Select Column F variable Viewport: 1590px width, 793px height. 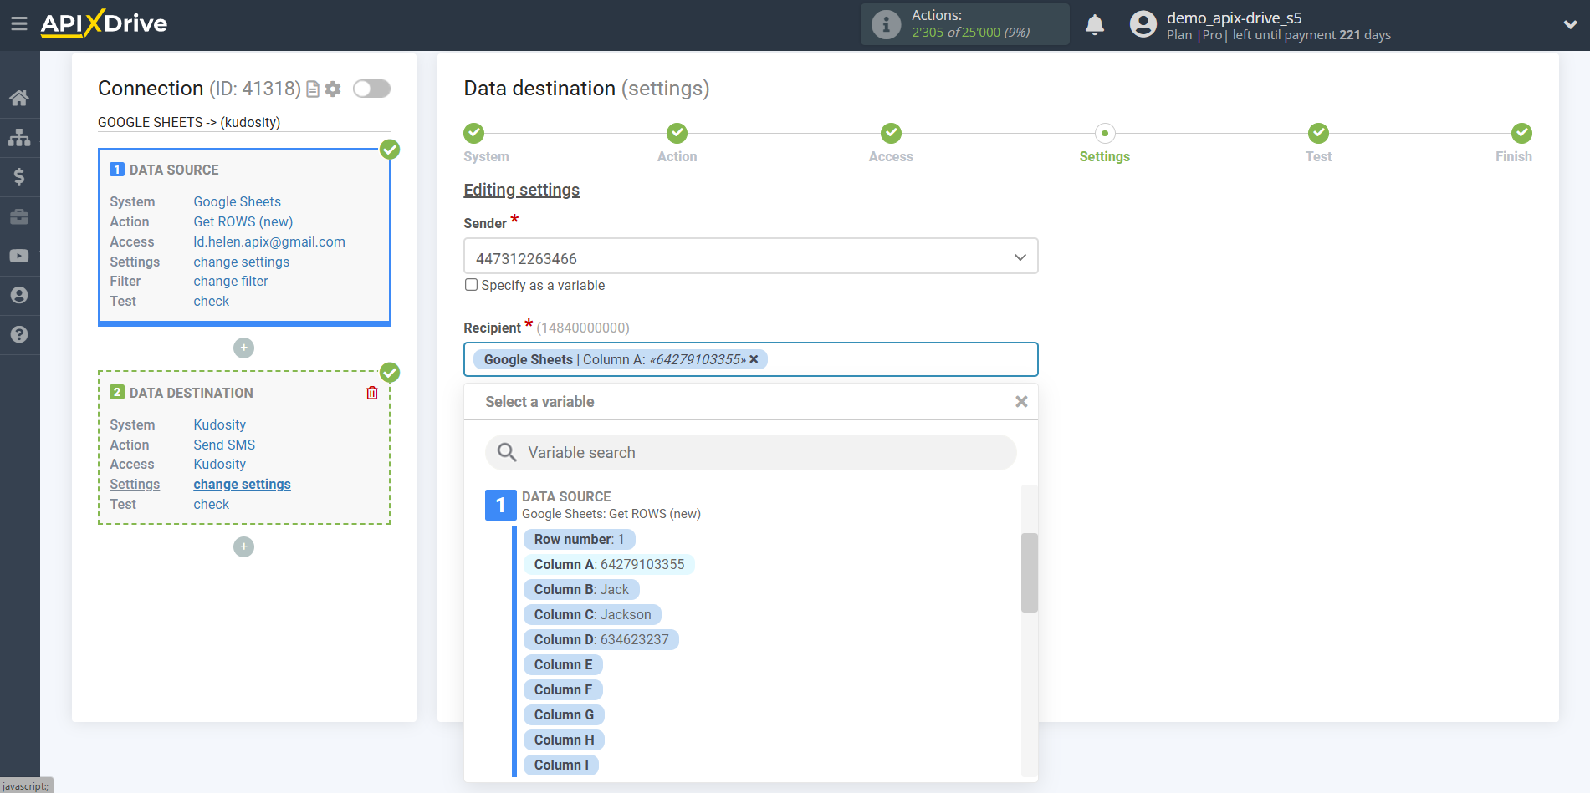coord(563,689)
